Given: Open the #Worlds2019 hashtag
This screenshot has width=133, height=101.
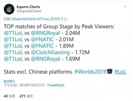Looking at the screenshot, I should [90, 72].
